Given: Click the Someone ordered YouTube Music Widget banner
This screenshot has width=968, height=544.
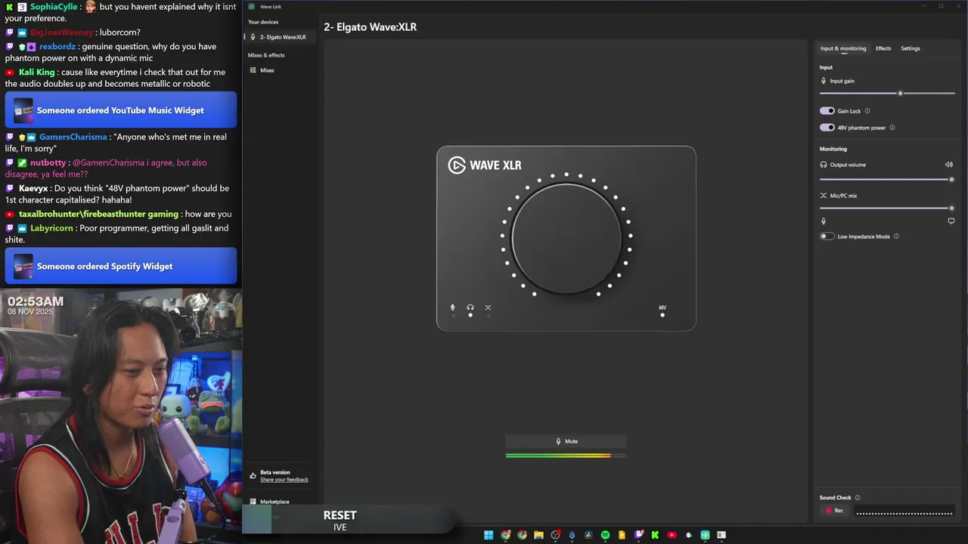Looking at the screenshot, I should coord(121,110).
